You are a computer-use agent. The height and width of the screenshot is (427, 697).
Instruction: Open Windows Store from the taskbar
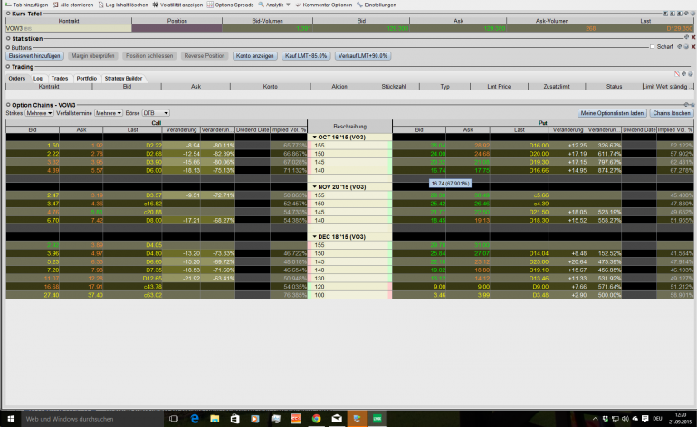234,419
